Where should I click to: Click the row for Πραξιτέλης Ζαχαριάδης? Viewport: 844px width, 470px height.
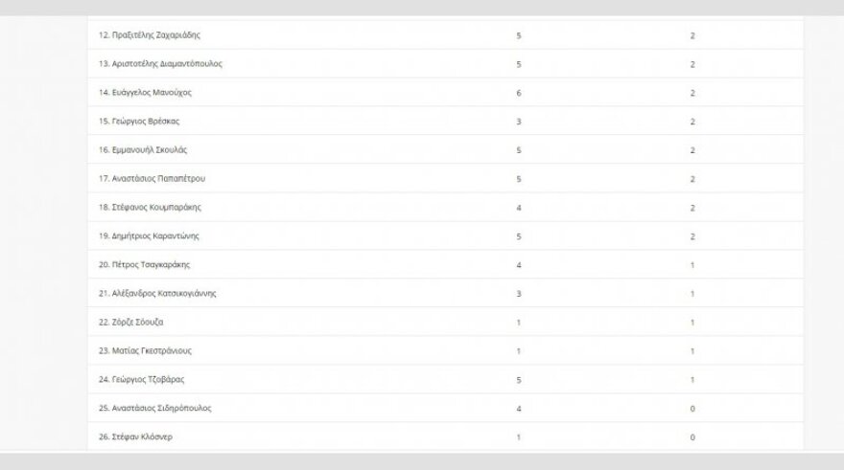tap(149, 35)
